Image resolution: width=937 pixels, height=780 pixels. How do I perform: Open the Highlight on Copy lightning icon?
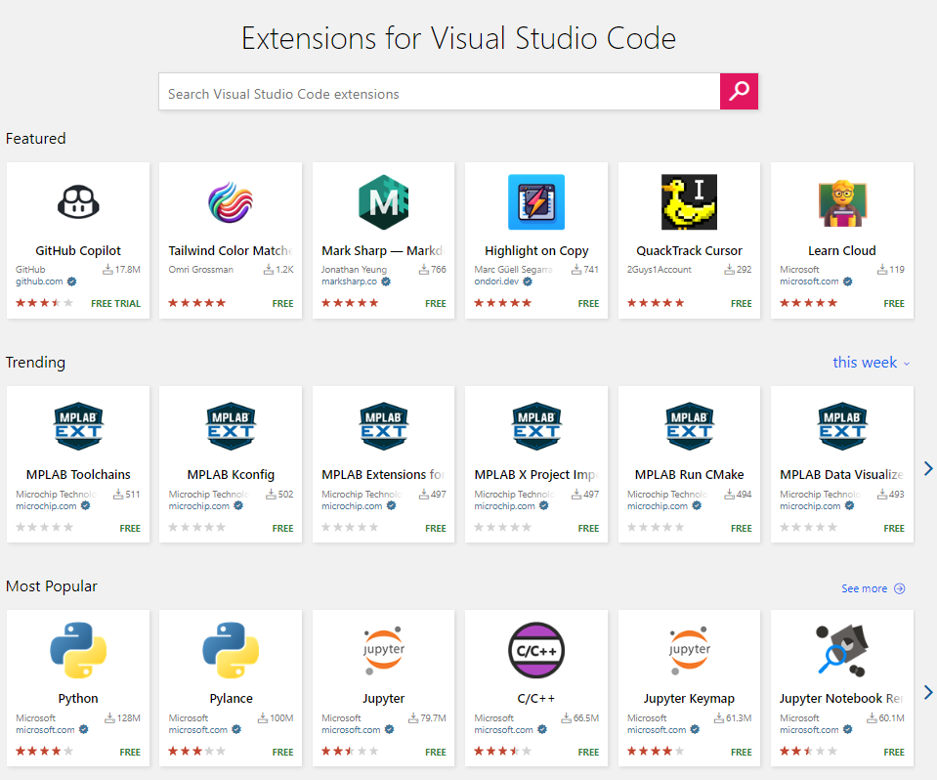[536, 202]
